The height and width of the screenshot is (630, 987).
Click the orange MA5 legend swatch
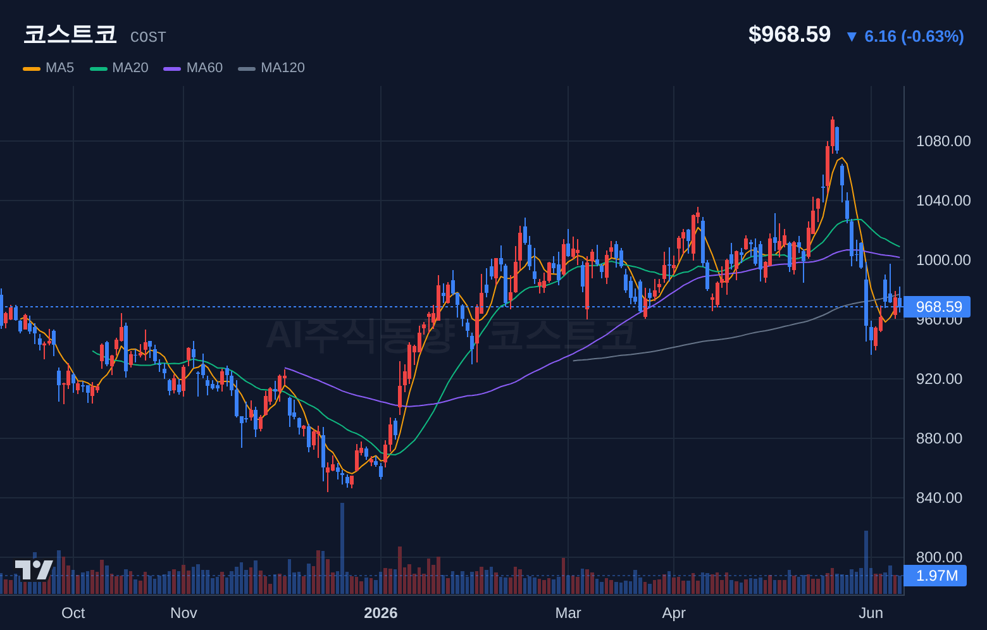(x=32, y=68)
